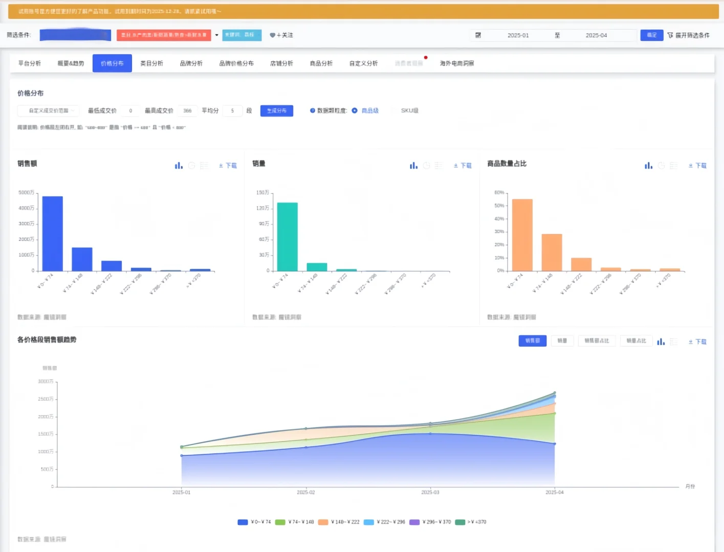Show table view in 销售额 card
Image resolution: width=724 pixels, height=552 pixels.
click(205, 166)
